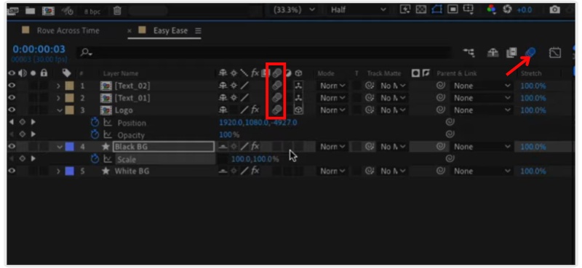Toggle Region of Interest button
Screen dimensions: 582x268
click(x=453, y=10)
